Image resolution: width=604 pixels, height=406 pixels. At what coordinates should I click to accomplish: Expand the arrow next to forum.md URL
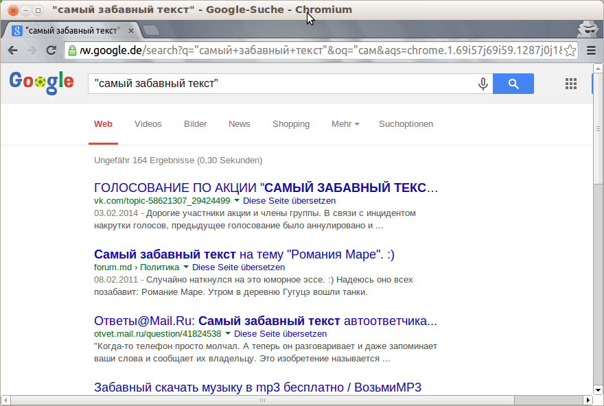click(185, 267)
